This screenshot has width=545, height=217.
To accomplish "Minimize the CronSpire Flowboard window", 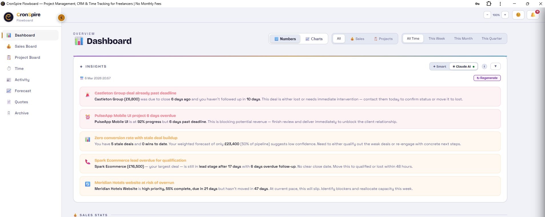I will click(514, 4).
